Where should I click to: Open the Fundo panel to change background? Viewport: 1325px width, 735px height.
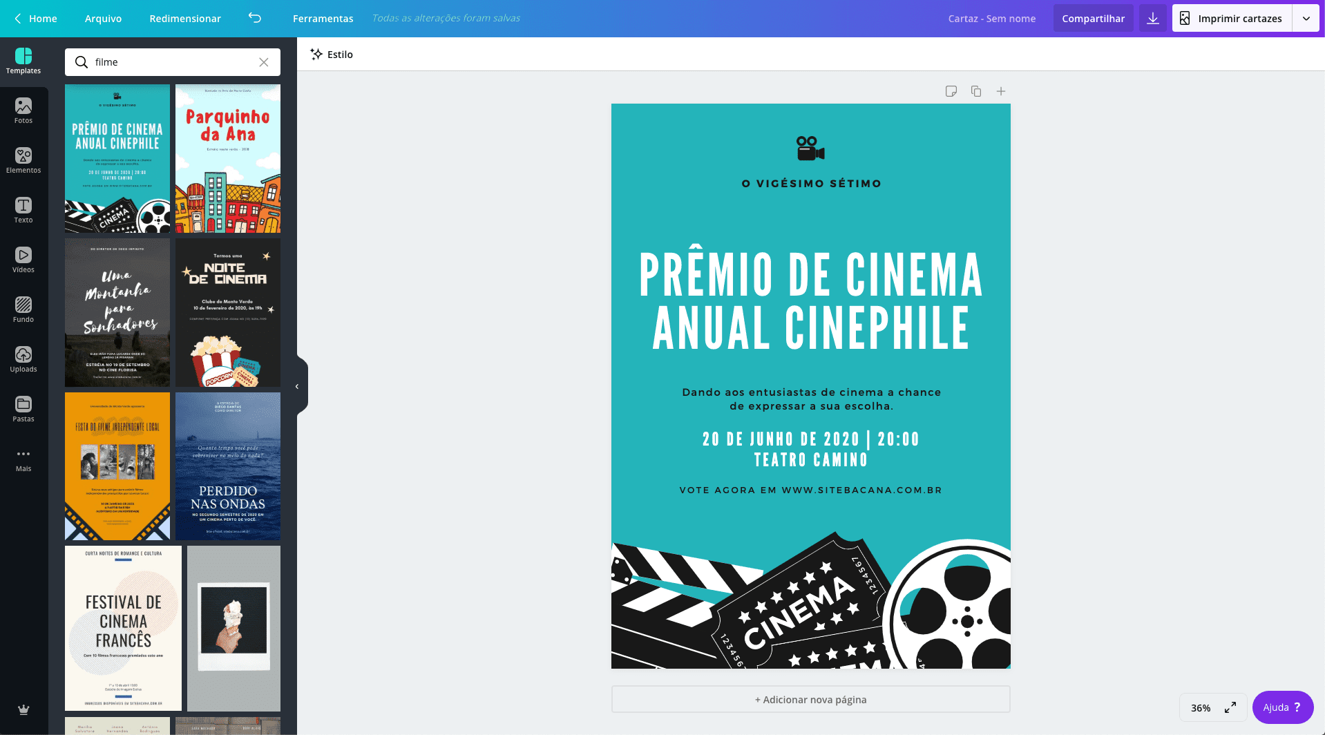pyautogui.click(x=23, y=309)
